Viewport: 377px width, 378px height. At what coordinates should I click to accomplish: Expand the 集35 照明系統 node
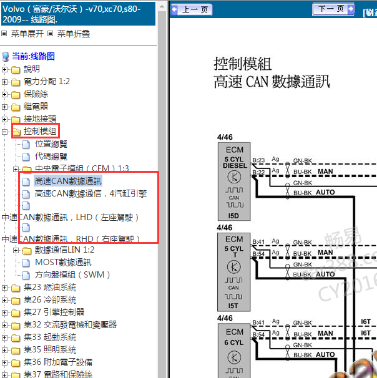coord(4,350)
